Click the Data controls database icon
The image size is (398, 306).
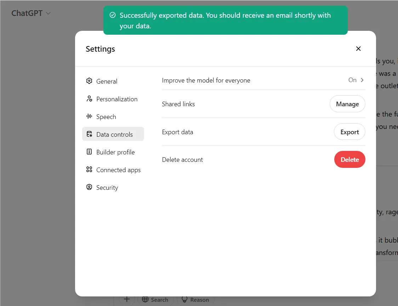tap(89, 134)
